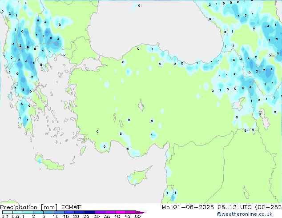Click the '(00+252' forecast offset text
282x218 pixels.
click(x=268, y=207)
